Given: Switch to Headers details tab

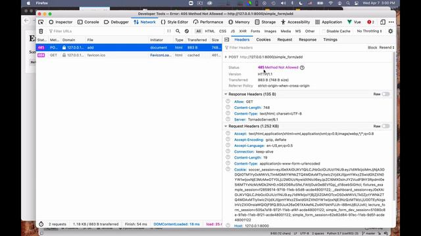Looking at the screenshot, I should pyautogui.click(x=242, y=39).
